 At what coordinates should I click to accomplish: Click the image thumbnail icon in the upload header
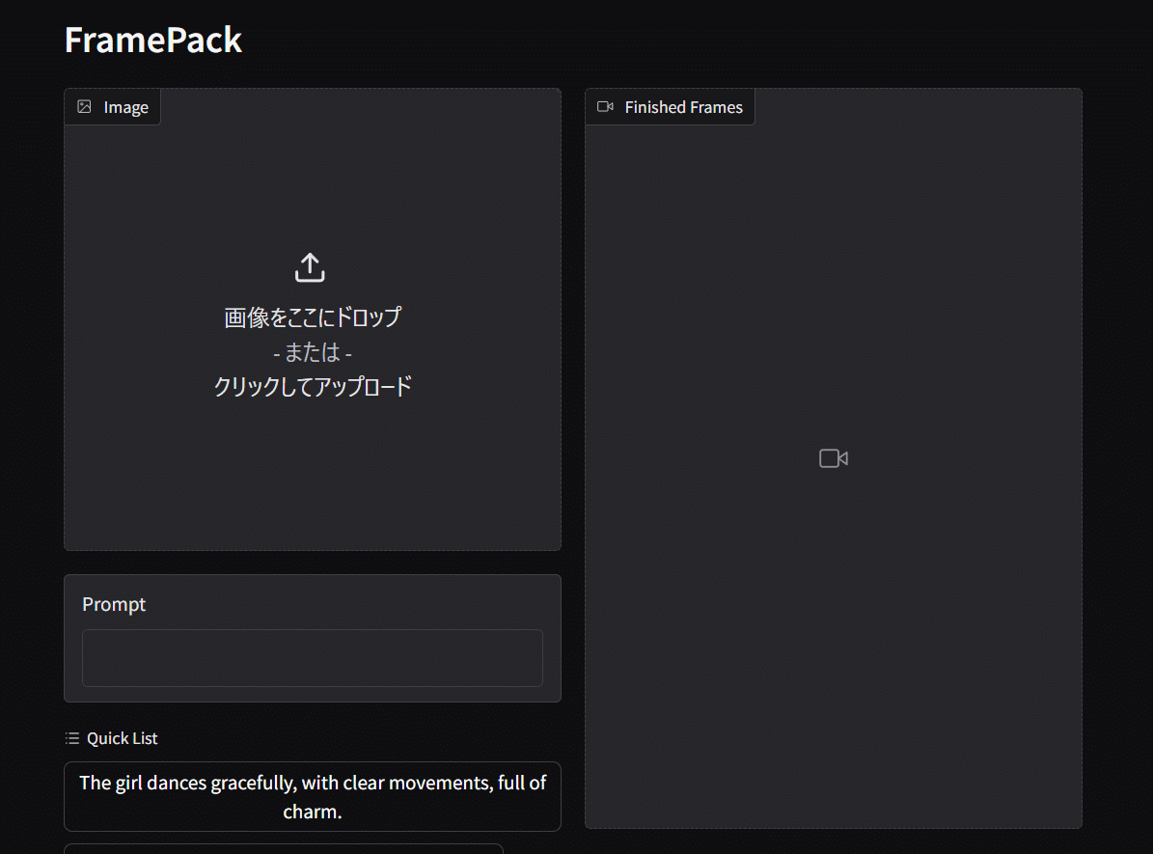pyautogui.click(x=84, y=106)
